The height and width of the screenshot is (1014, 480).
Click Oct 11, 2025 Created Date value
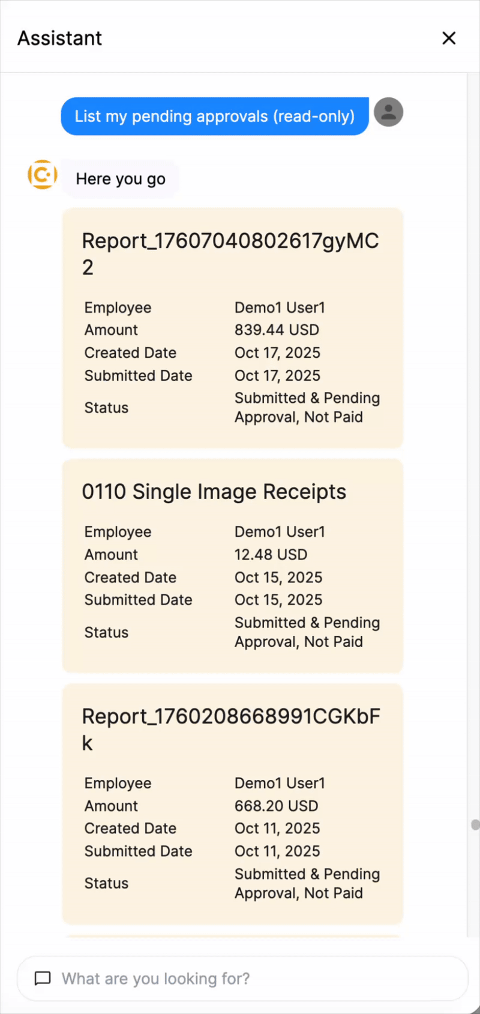click(x=277, y=828)
